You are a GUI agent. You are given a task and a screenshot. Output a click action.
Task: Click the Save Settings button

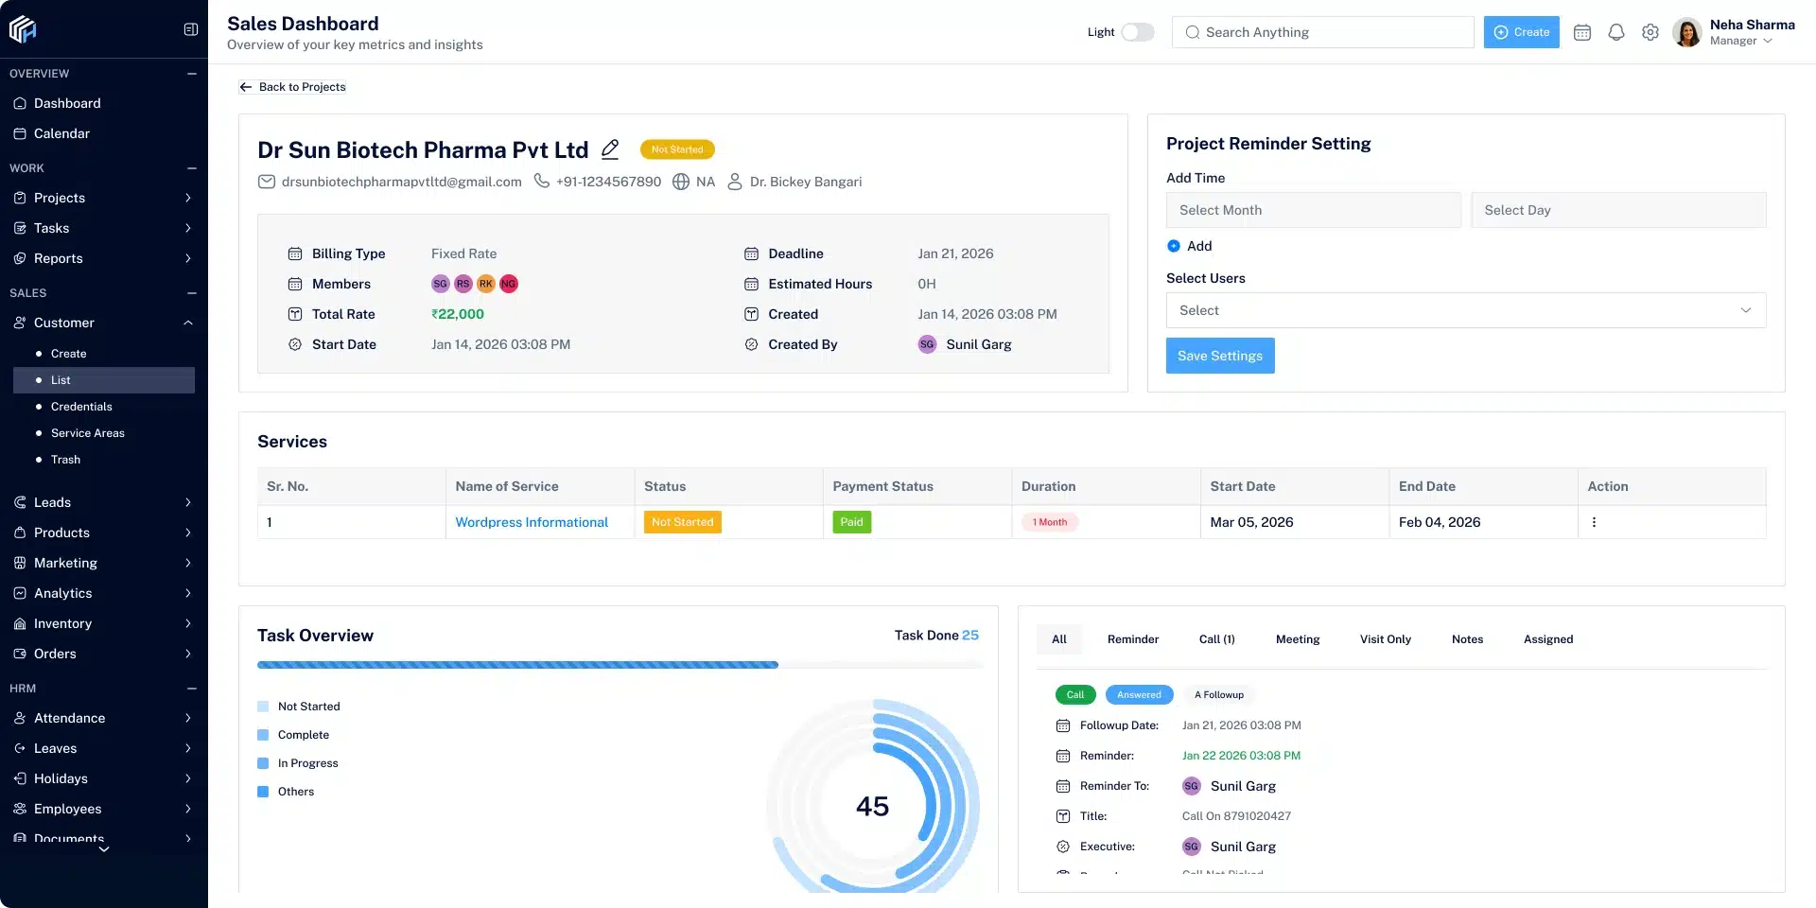(x=1220, y=356)
